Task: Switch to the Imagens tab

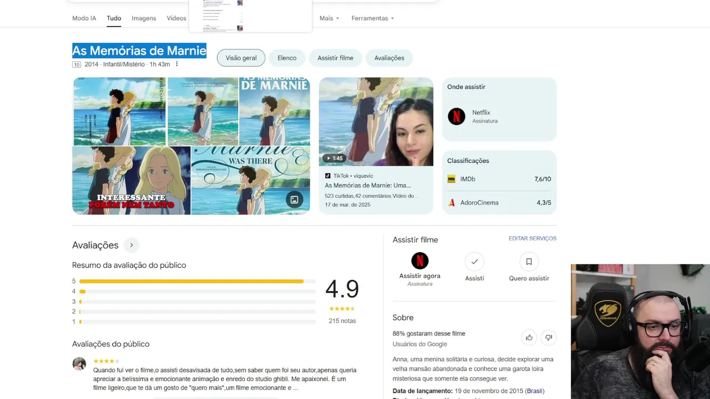Action: click(x=144, y=18)
